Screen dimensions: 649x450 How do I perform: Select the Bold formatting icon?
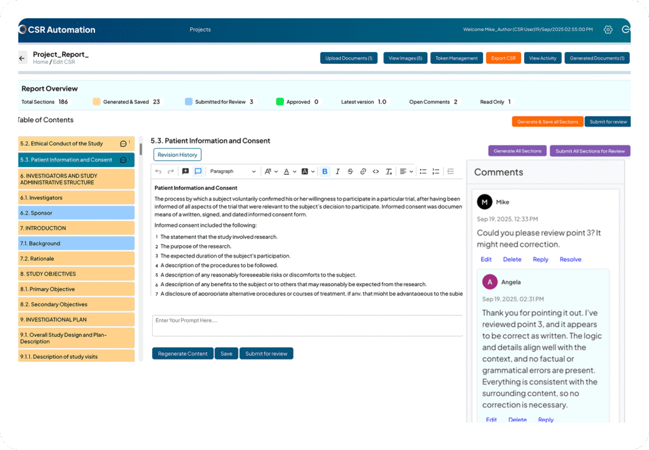click(324, 171)
